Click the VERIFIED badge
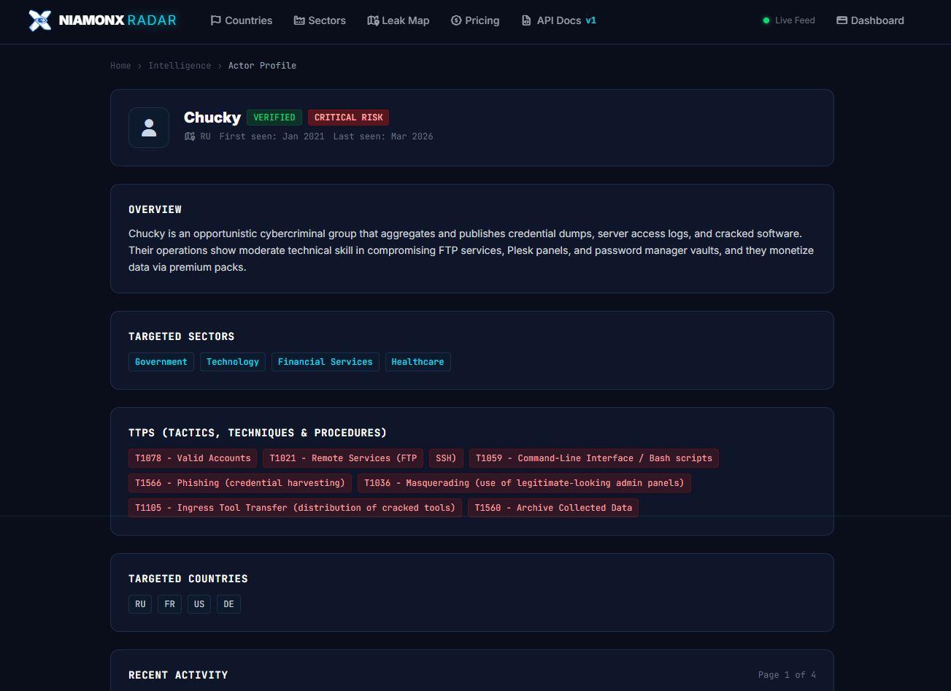The height and width of the screenshot is (691, 951). pos(274,117)
